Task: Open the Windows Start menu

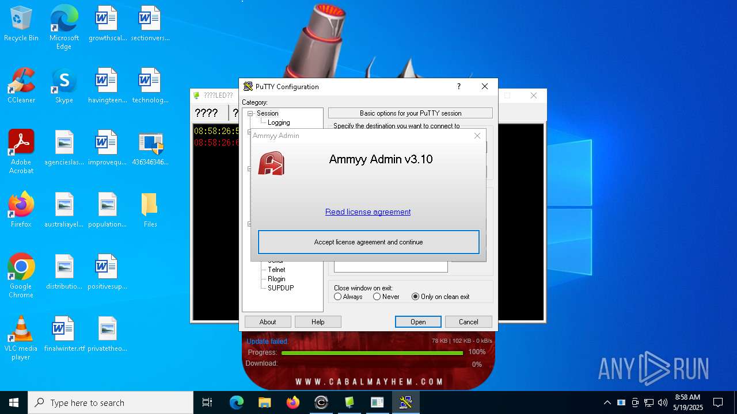Action: tap(14, 402)
